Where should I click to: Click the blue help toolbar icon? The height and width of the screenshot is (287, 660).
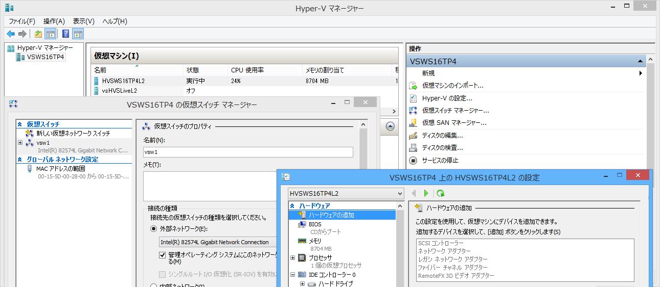(65, 34)
